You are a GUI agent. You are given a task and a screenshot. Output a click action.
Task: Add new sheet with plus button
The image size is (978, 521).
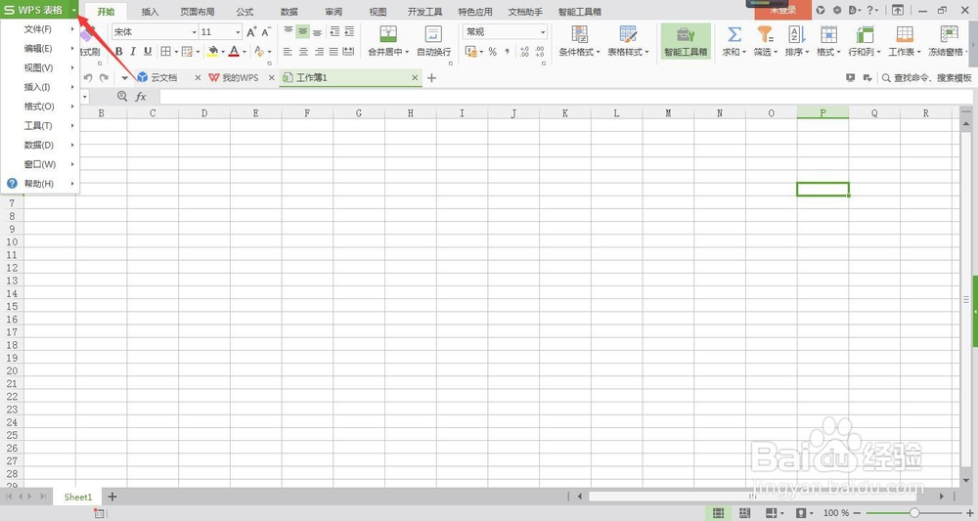click(x=112, y=497)
